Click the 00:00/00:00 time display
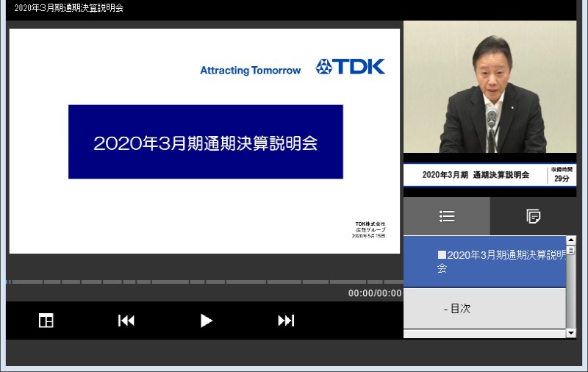This screenshot has width=588, height=372. pos(375,293)
